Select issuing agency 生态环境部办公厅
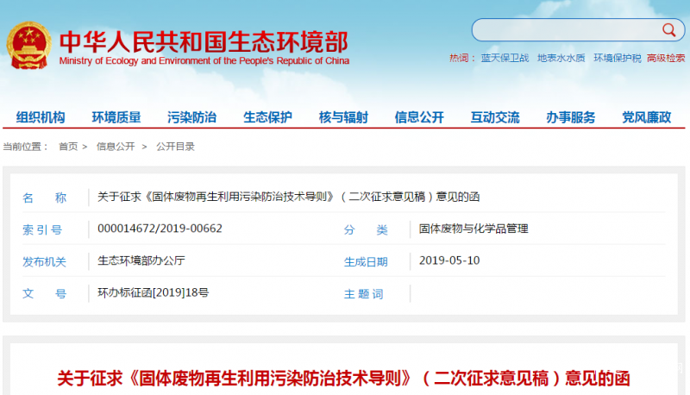The image size is (690, 395). pos(141,260)
